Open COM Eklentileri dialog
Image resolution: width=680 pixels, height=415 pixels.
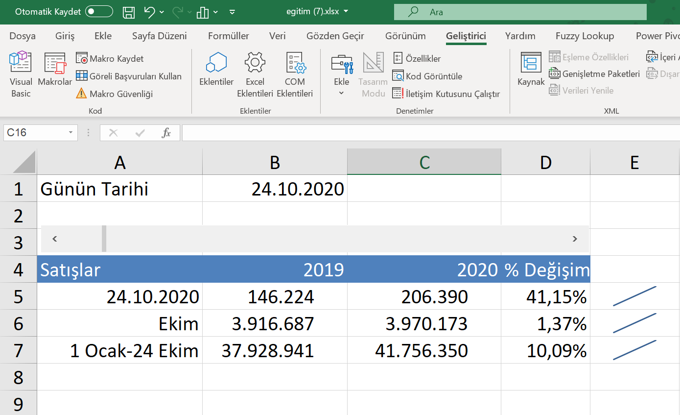coord(295,74)
